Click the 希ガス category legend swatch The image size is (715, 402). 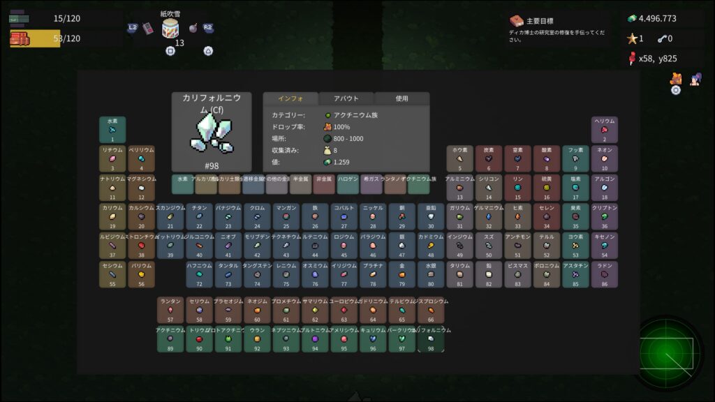point(371,184)
